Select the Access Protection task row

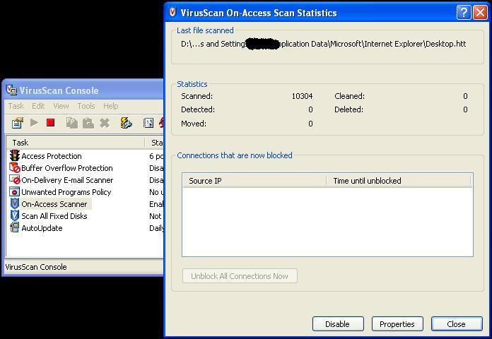click(x=85, y=156)
